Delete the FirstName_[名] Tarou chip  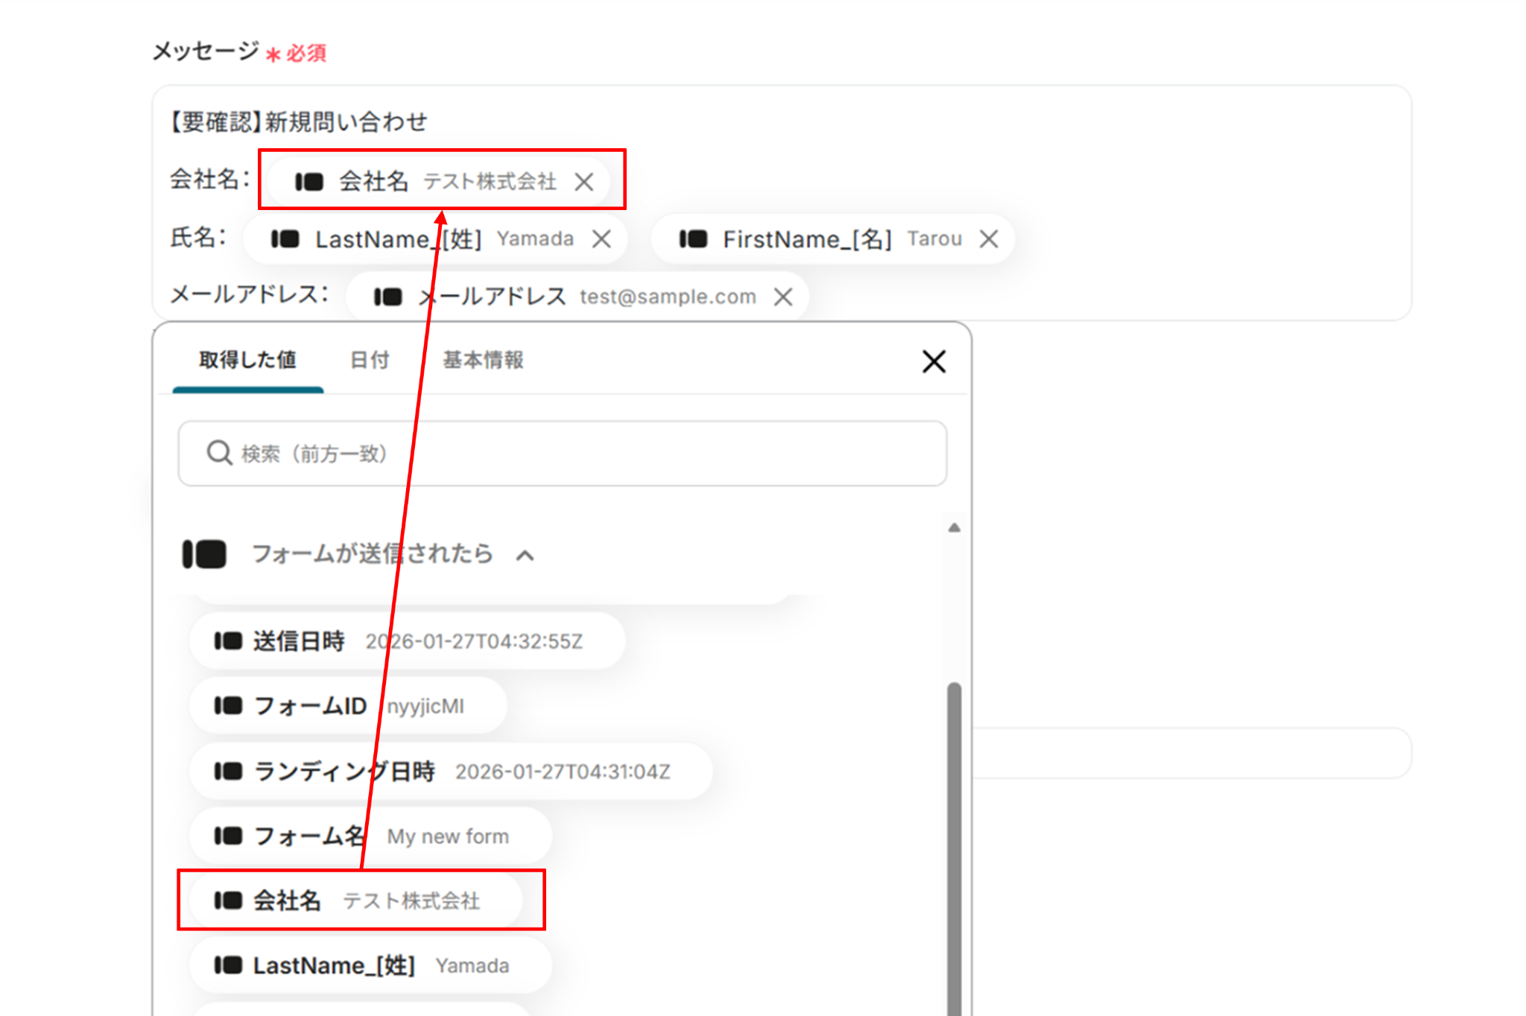[x=989, y=239]
